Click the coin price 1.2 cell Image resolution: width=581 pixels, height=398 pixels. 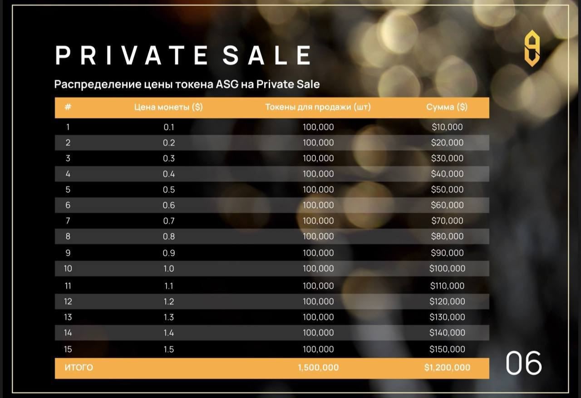tap(169, 302)
